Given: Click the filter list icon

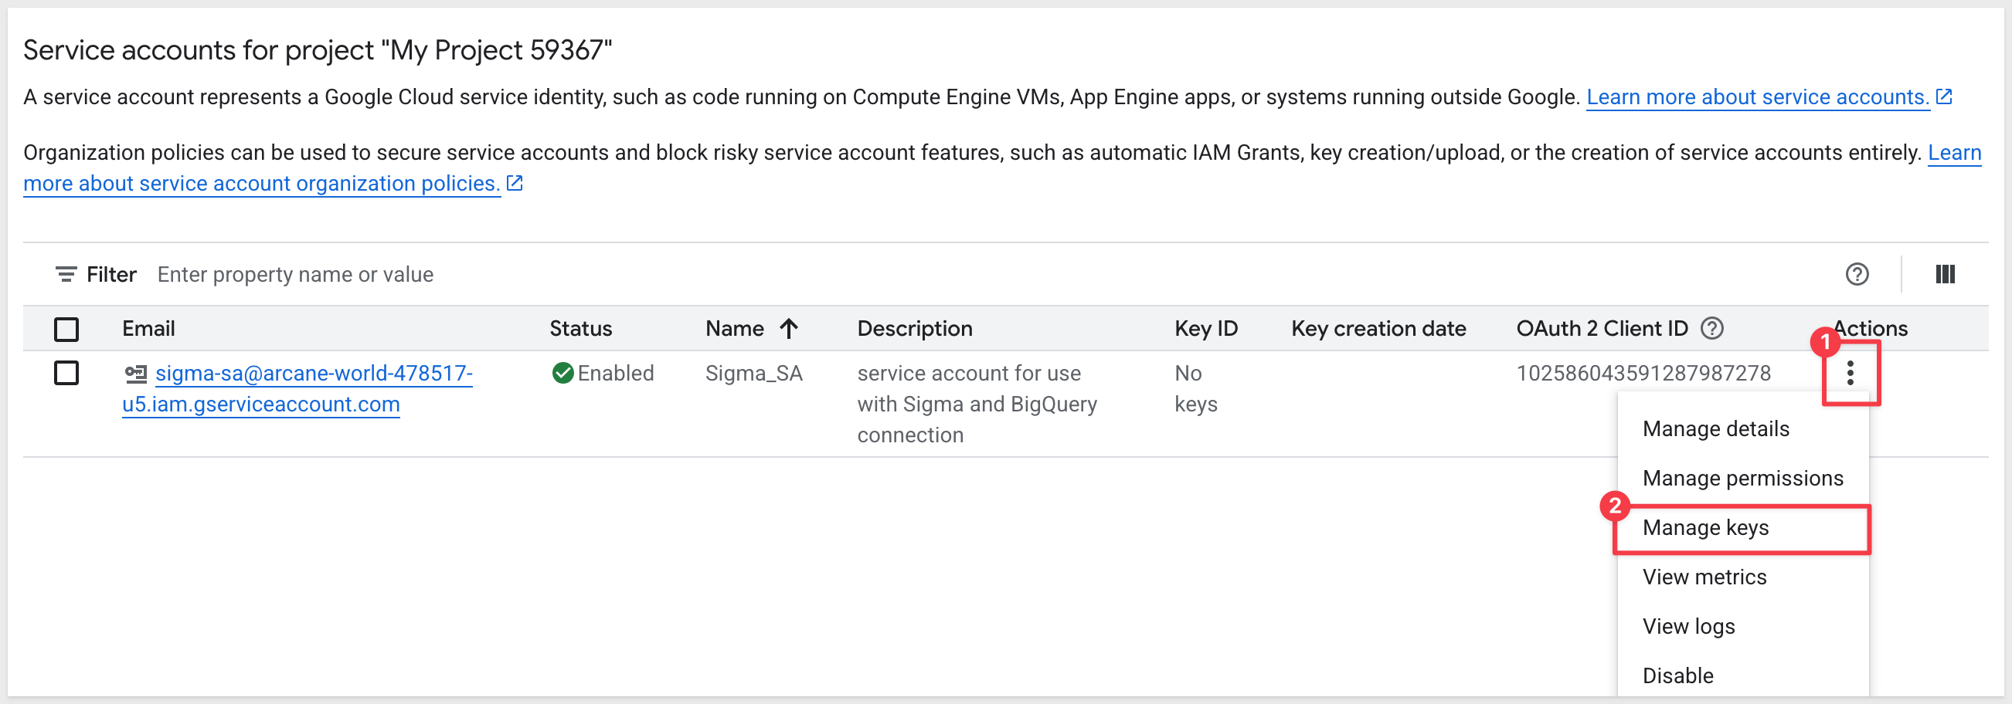Looking at the screenshot, I should (x=66, y=274).
